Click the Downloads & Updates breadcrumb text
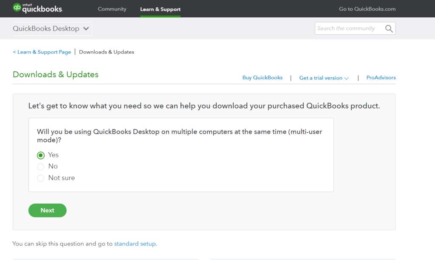Image resolution: width=435 pixels, height=260 pixels. (107, 52)
